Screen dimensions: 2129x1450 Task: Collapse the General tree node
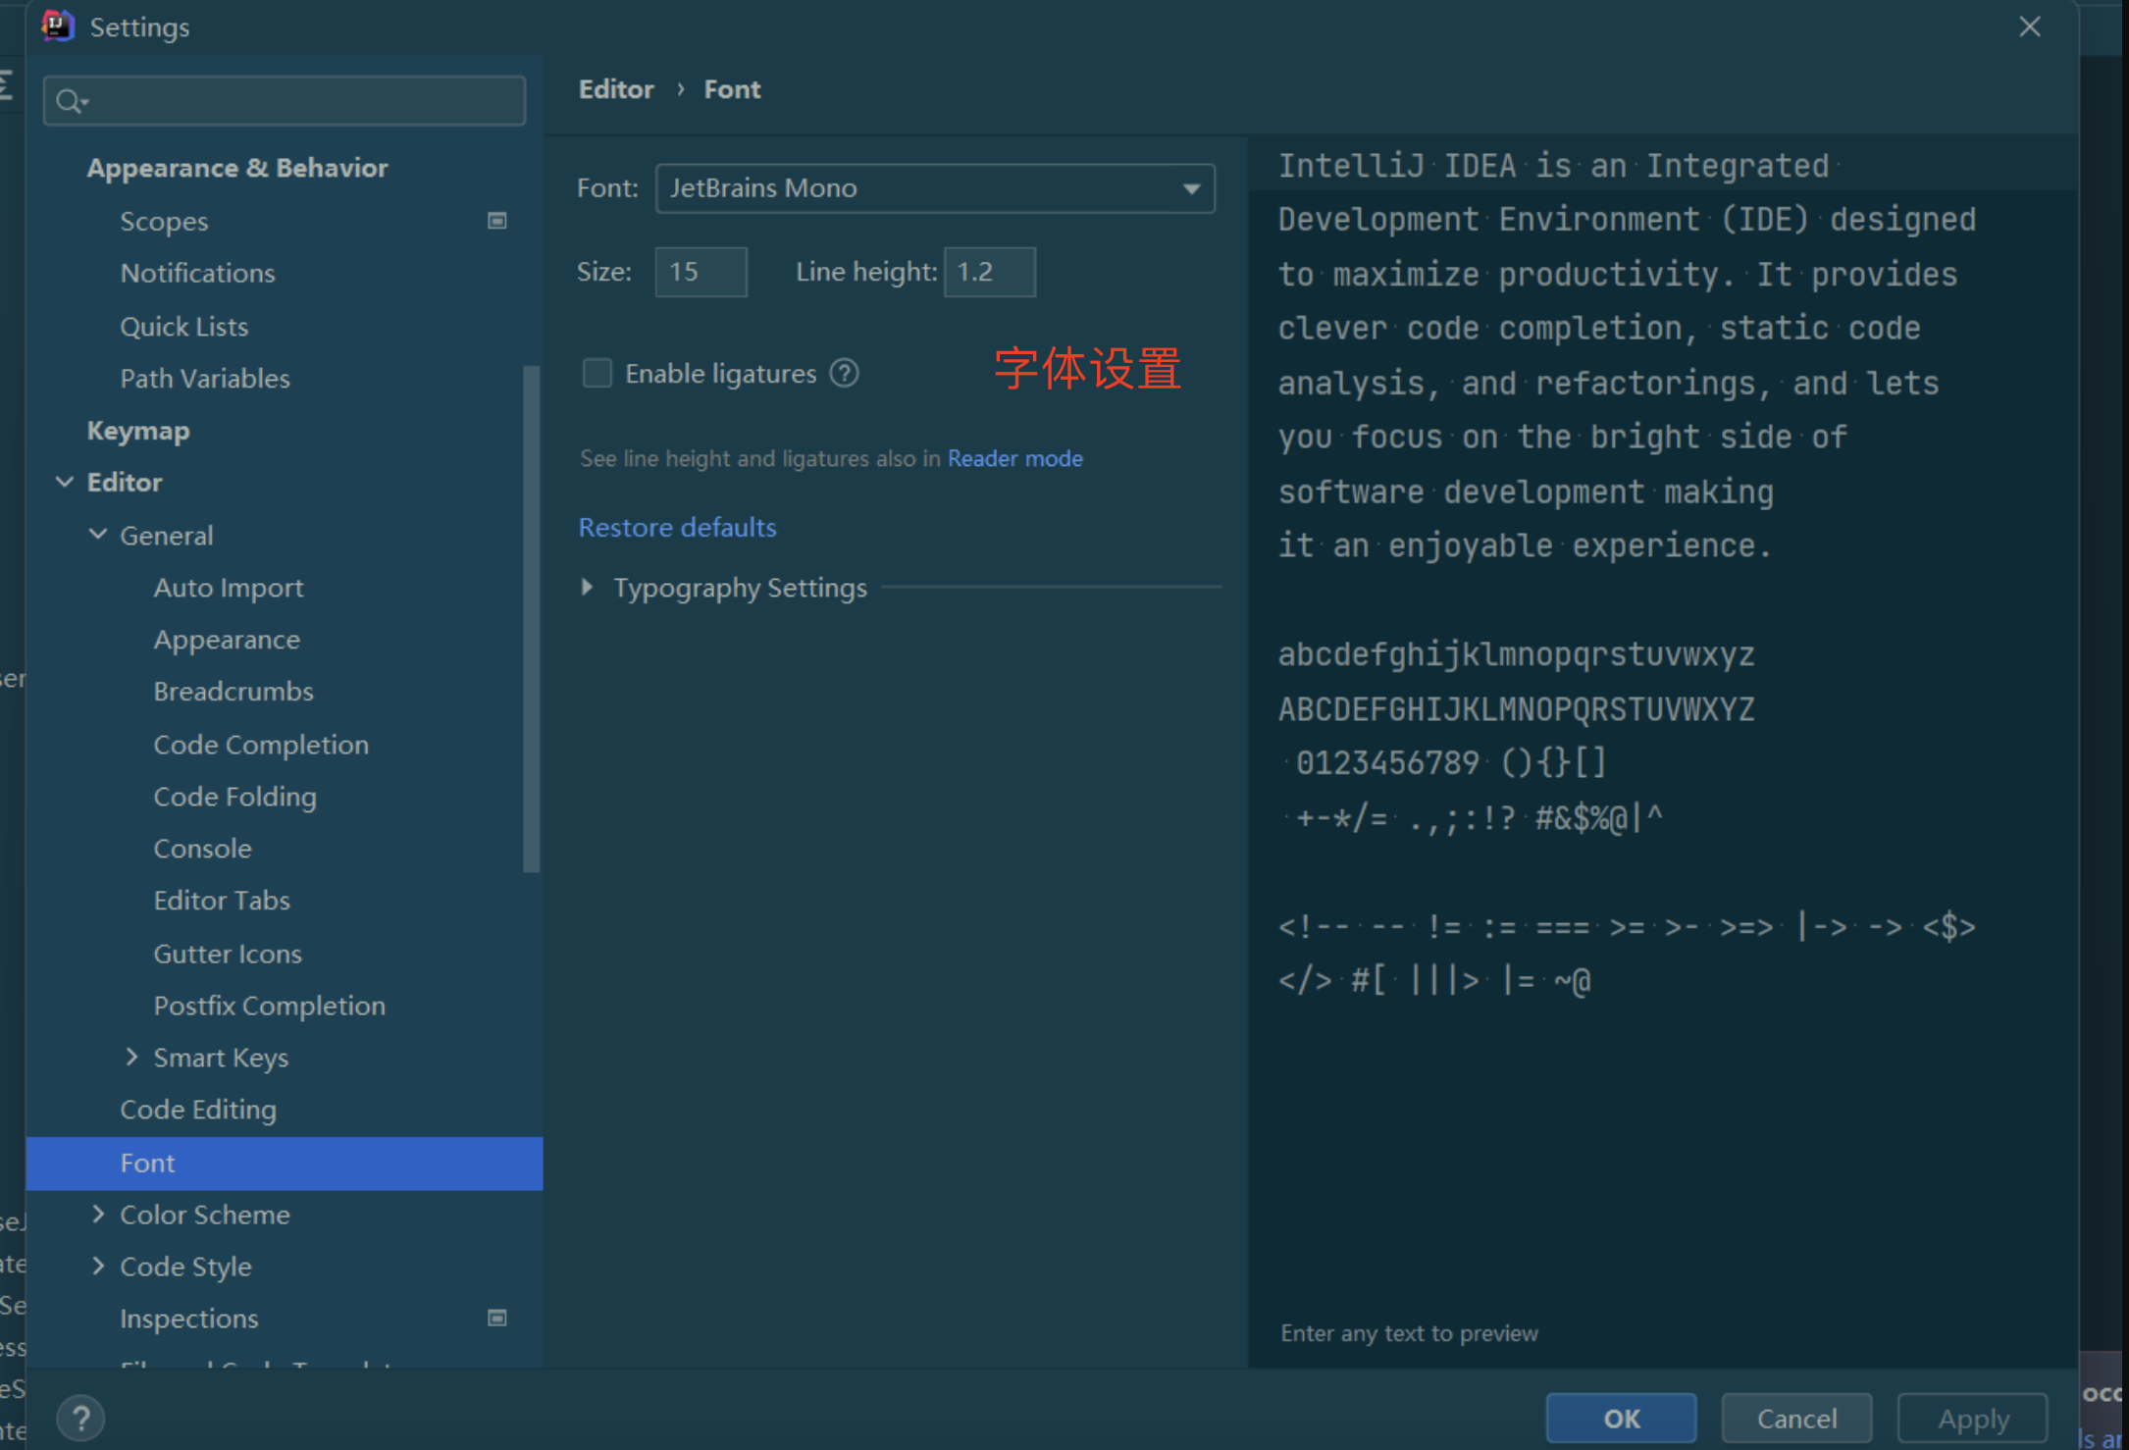click(98, 535)
